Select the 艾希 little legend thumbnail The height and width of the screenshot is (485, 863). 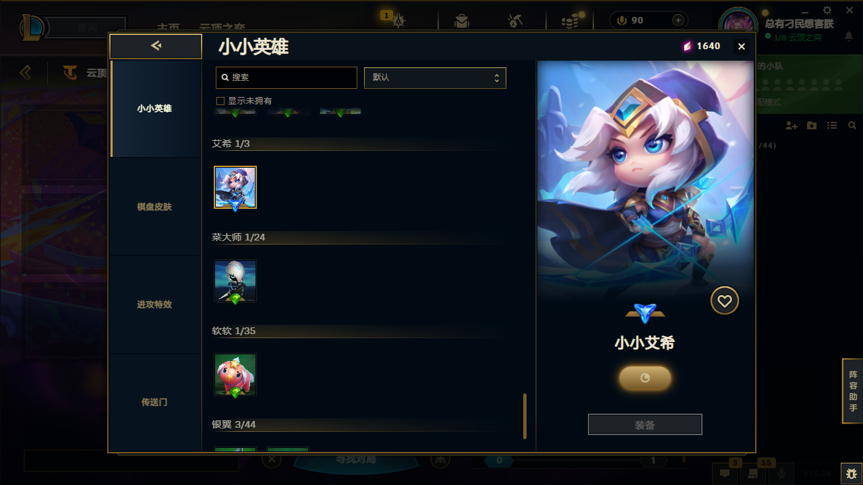coord(235,187)
